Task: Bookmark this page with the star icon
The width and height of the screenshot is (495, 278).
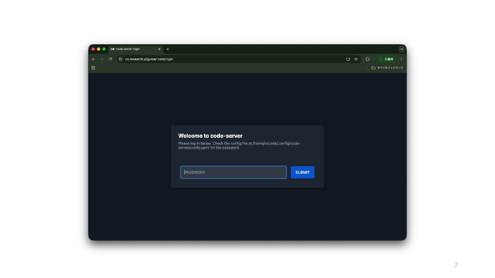Action: point(356,59)
